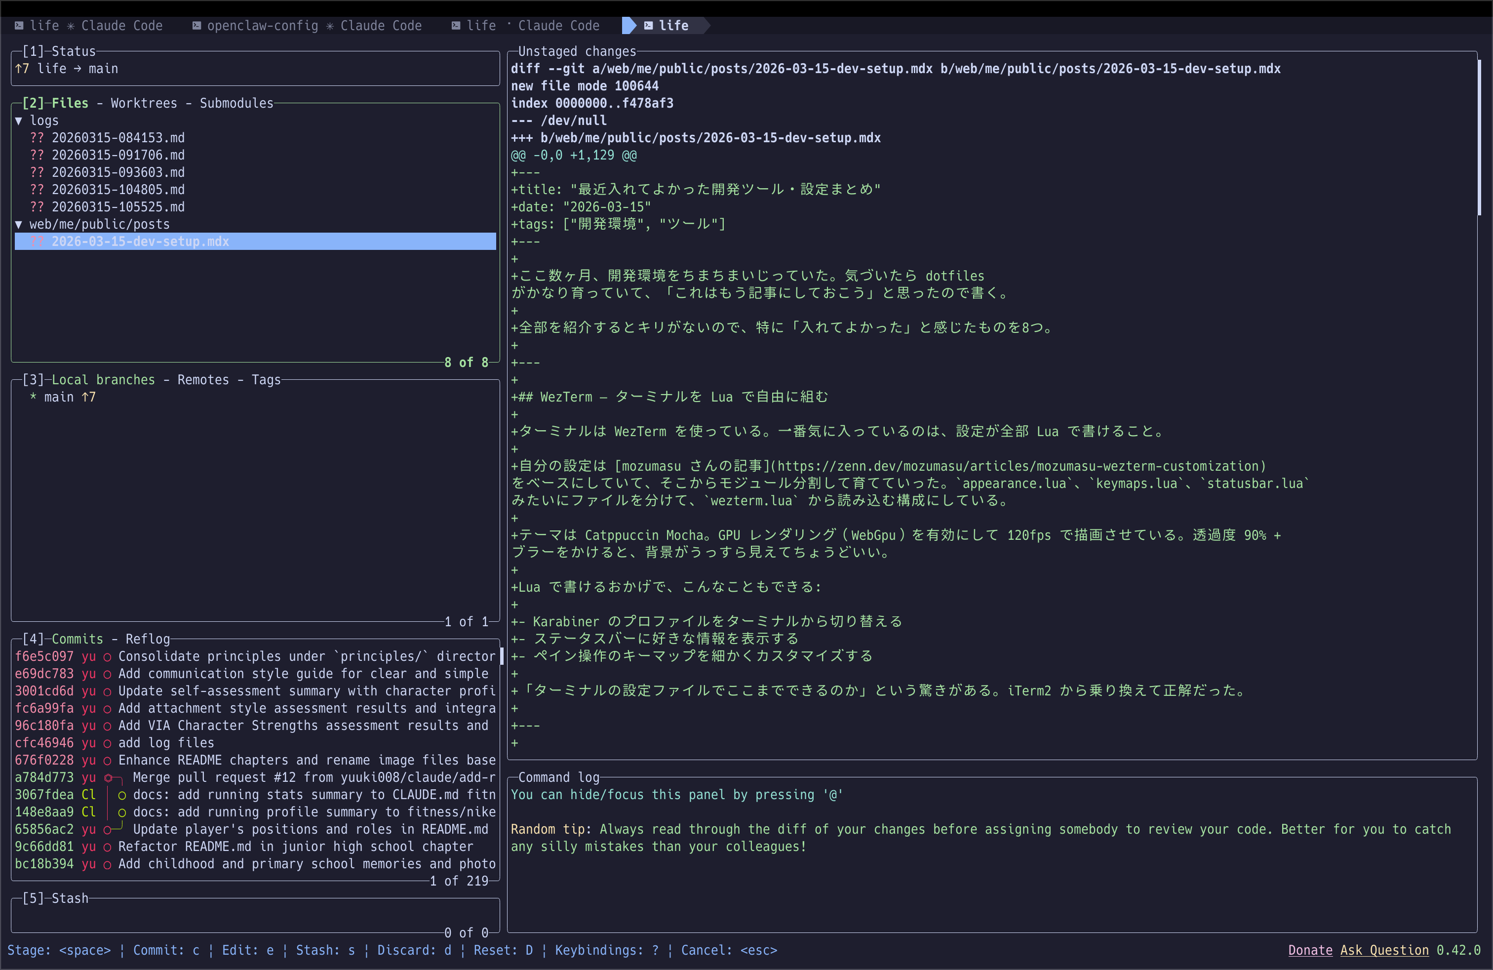This screenshot has height=970, width=1493.
Task: Select commit e69dc783 communication style guide
Action: [255, 673]
